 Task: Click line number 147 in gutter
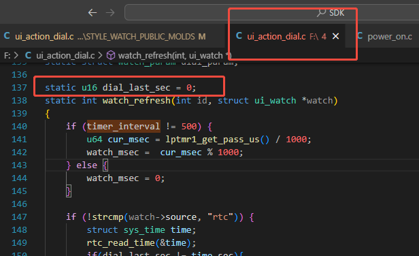pyautogui.click(x=19, y=217)
